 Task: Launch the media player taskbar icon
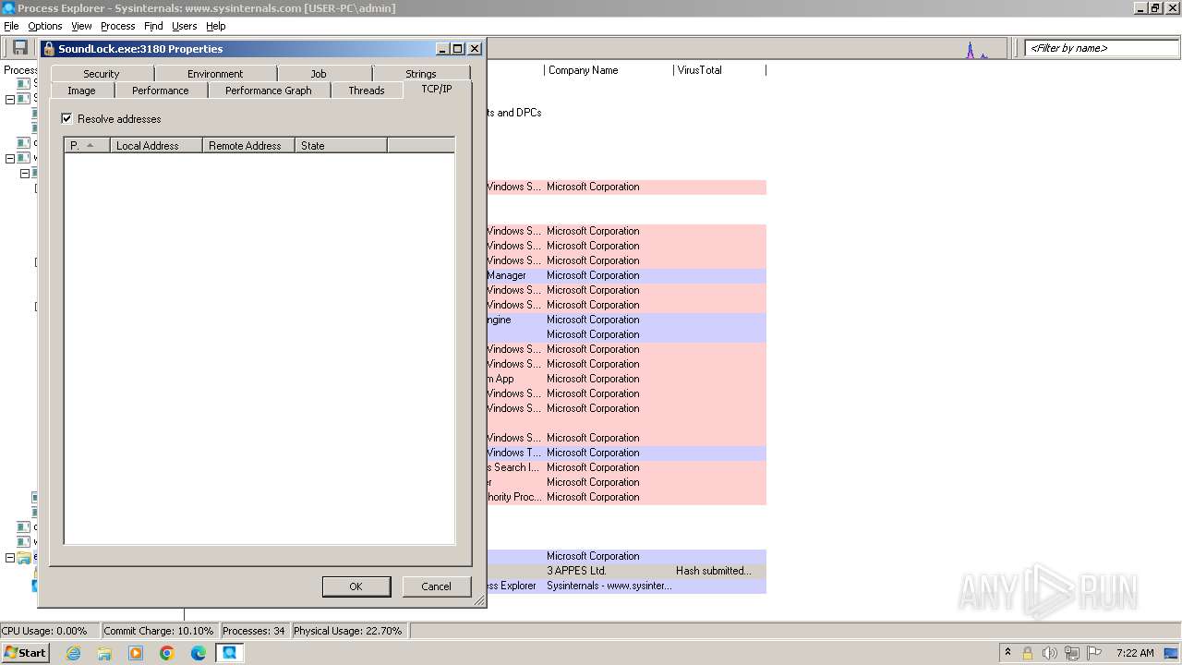(x=136, y=653)
